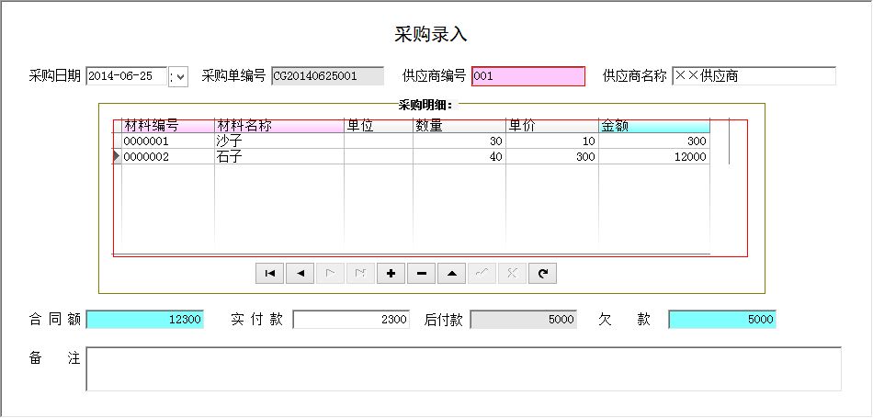873x418 pixels.
Task: Click the 采购日期 date field
Action: (x=127, y=76)
